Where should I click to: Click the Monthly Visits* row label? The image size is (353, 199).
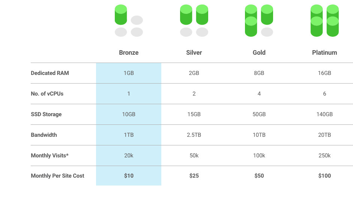tap(50, 156)
